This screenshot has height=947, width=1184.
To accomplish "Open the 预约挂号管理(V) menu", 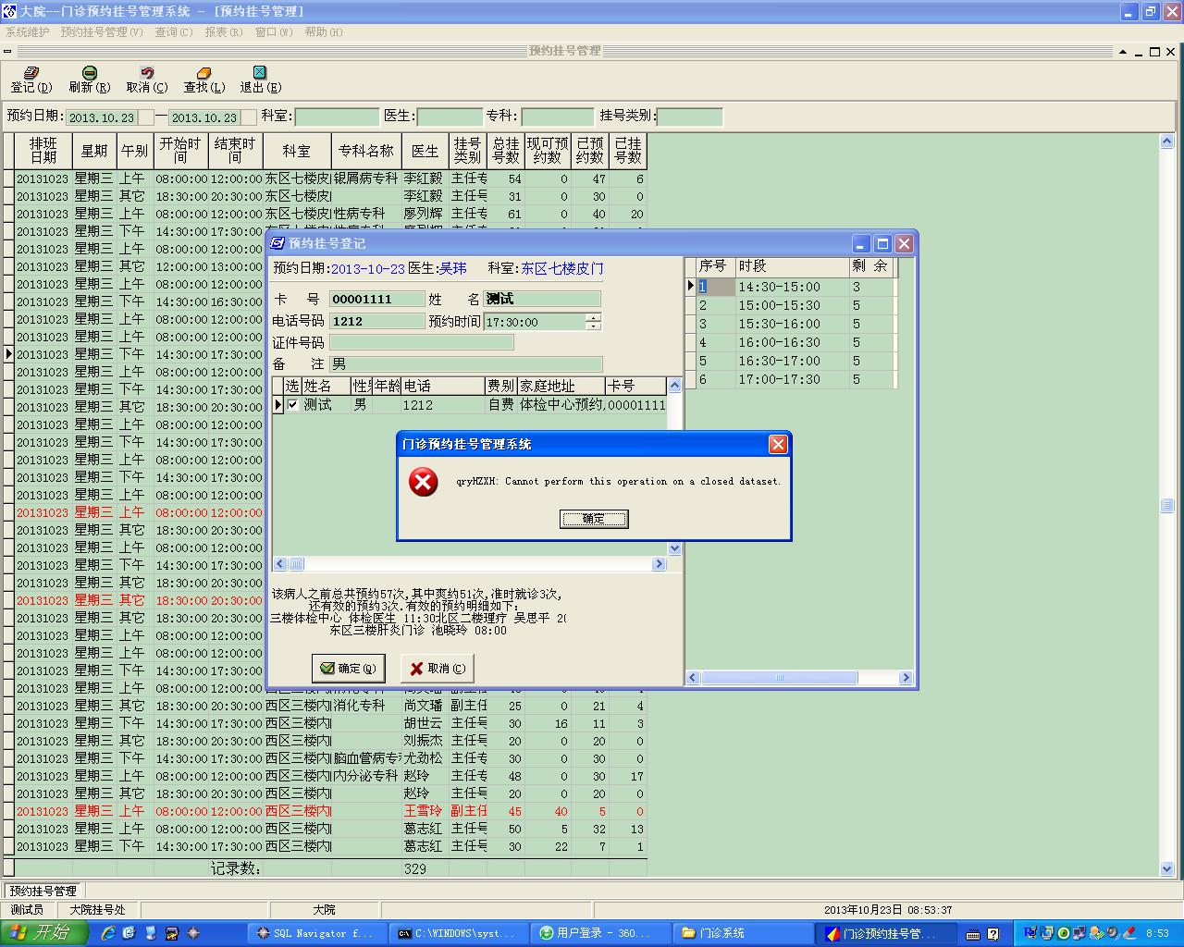I will point(102,31).
